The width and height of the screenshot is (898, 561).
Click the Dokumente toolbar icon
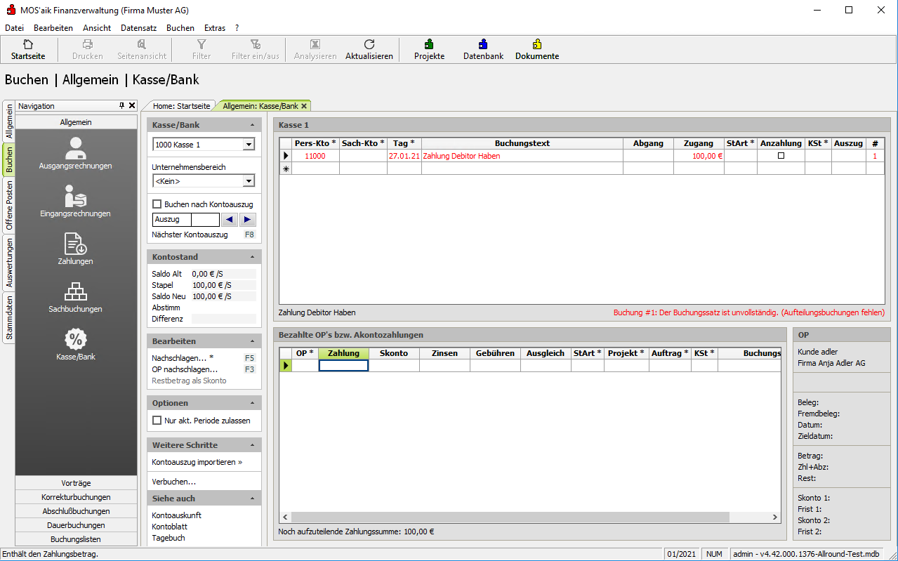[537, 49]
